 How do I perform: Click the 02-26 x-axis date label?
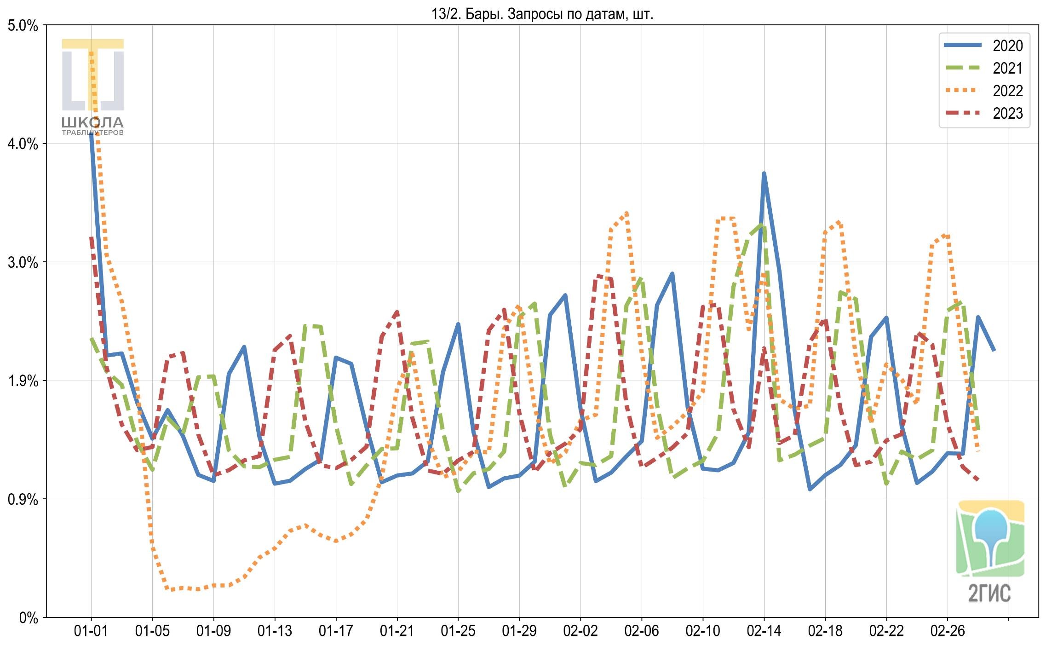[948, 631]
